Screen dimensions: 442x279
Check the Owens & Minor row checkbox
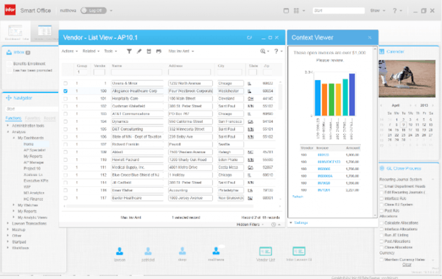point(66,83)
